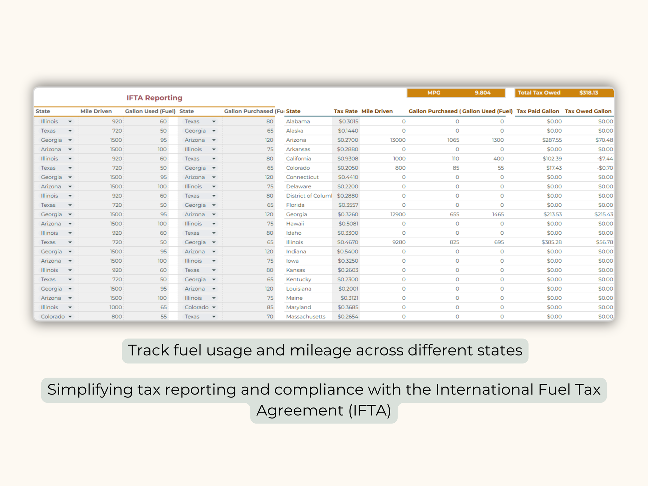This screenshot has width=648, height=486.
Task: Click Hawaii's tax rate $0.5081
Action: coord(348,224)
